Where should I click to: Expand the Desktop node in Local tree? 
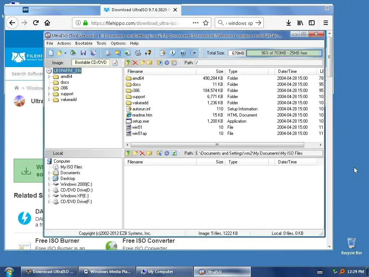point(49,179)
